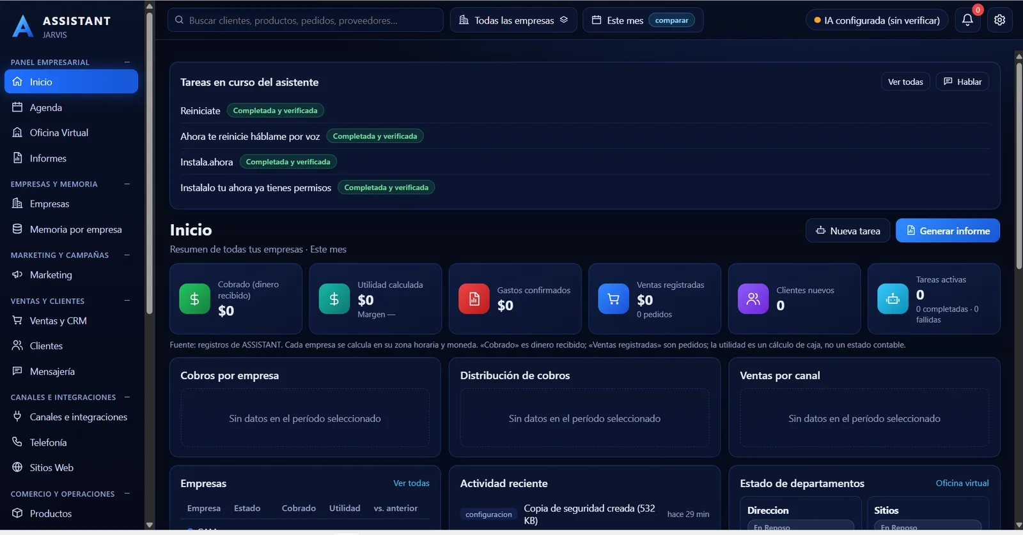Viewport: 1023px width, 535px height.
Task: Focus the Buscar clientes search field
Action: (306, 20)
